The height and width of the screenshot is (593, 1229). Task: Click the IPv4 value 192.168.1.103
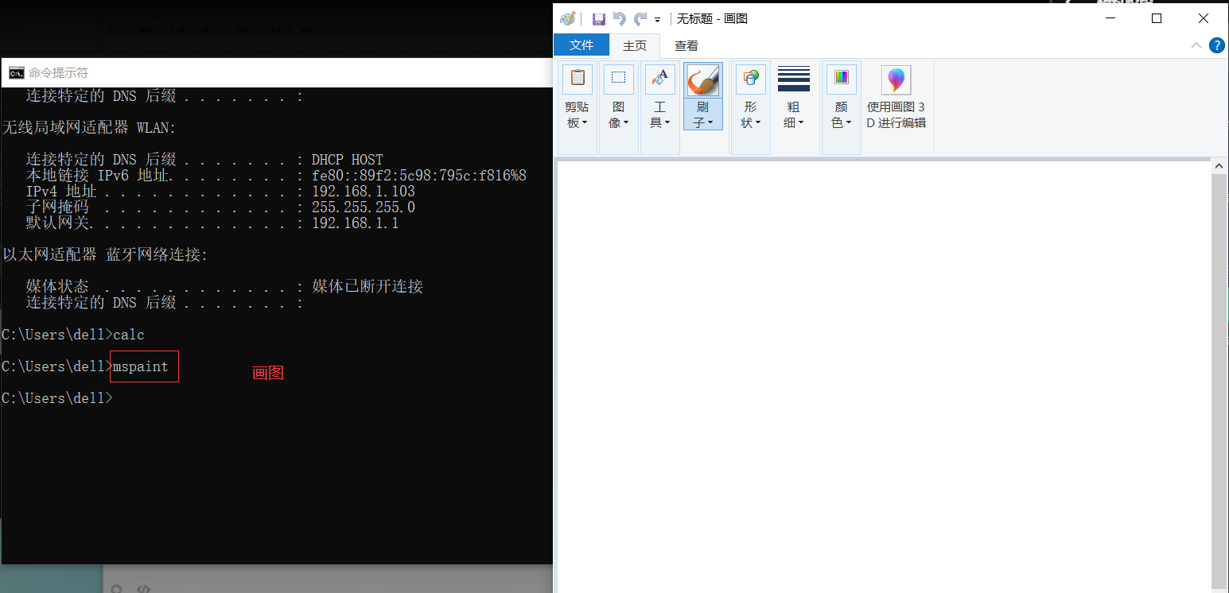click(364, 192)
